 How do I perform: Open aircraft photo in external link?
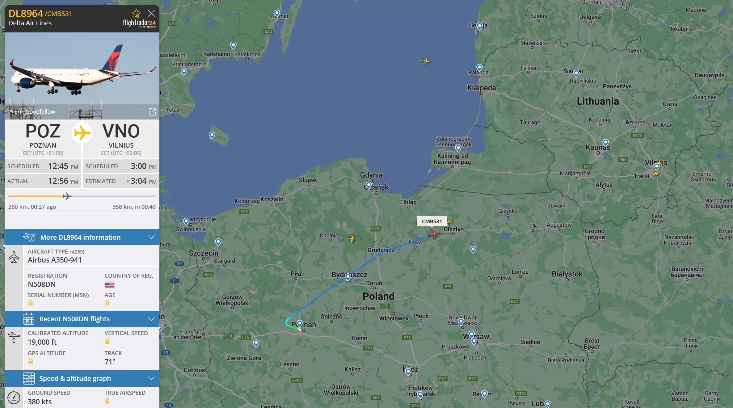click(x=152, y=112)
